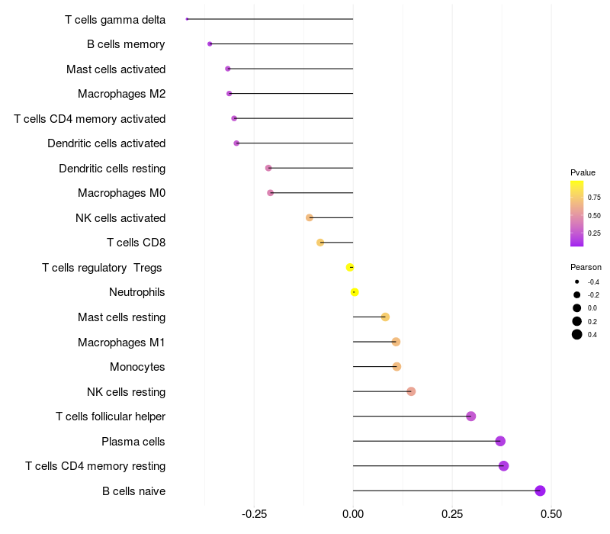This screenshot has height=534, width=610.
Task: Select the yellow Neutrophils data point
Action: click(355, 292)
